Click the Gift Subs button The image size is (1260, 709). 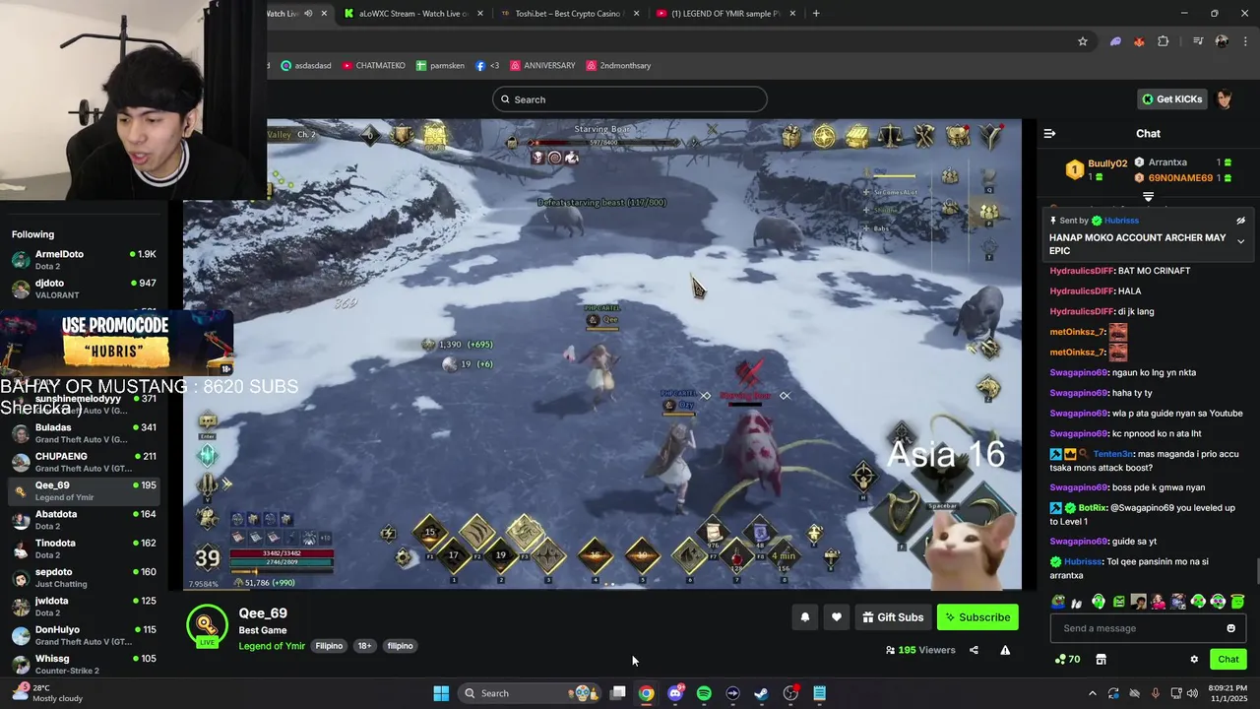[892, 617]
